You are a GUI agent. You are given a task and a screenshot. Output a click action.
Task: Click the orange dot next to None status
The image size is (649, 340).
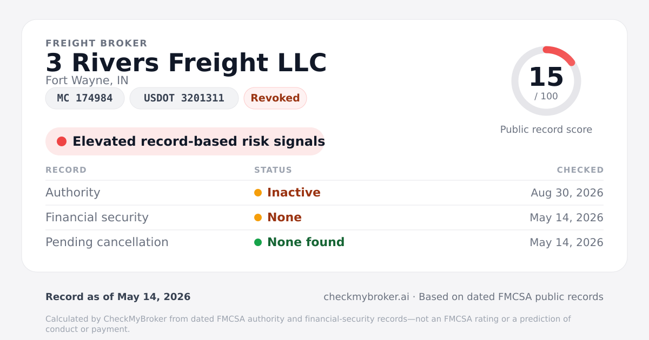(258, 217)
